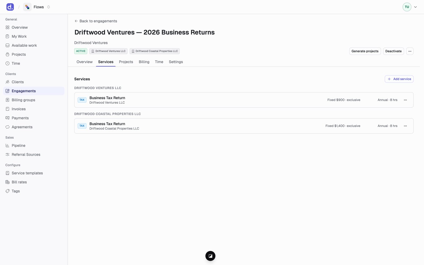Click the Driftwood Coastal Properties LLC chip
Viewport: 424px width, 265px height.
coord(154,51)
